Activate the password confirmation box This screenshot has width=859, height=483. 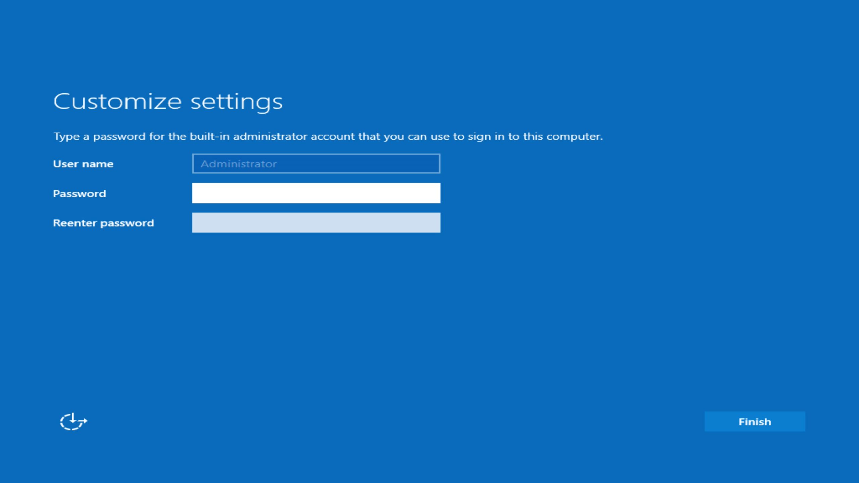click(316, 222)
